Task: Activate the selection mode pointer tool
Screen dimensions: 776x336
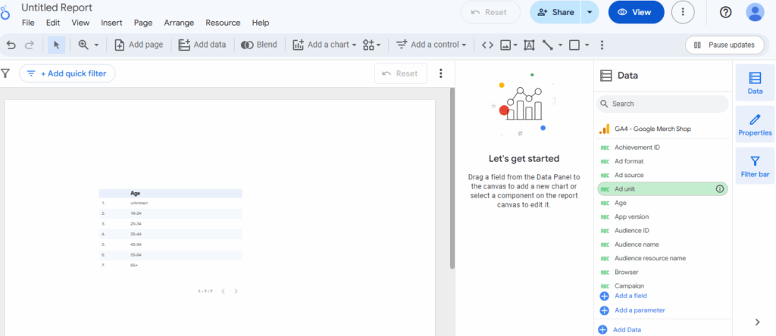Action: click(56, 45)
